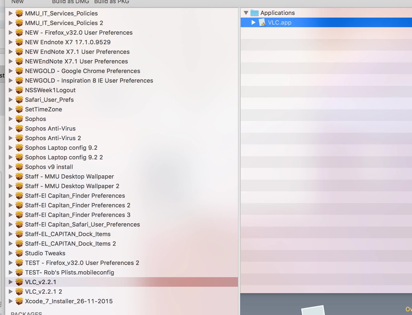The width and height of the screenshot is (412, 315).
Task: Select the MMU_IT_Services_Policies 2 row text
Action: click(x=64, y=23)
